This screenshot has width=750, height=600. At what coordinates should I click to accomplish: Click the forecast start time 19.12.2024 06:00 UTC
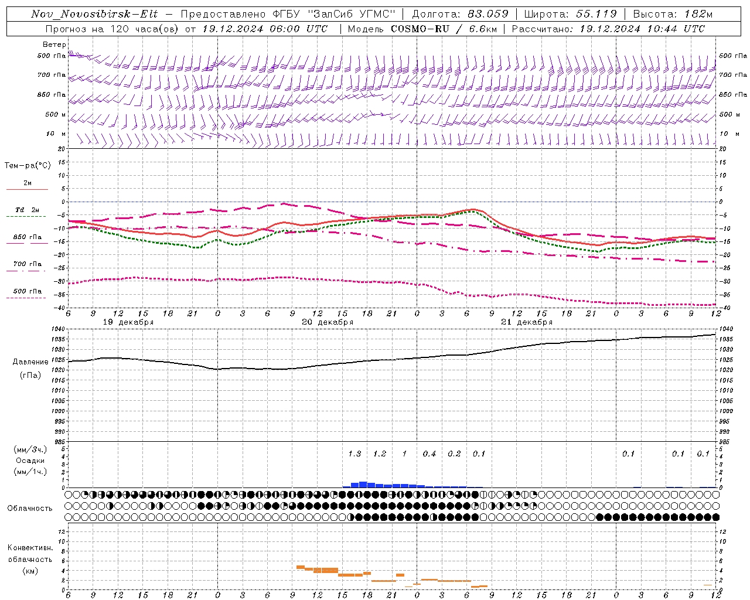click(x=265, y=29)
